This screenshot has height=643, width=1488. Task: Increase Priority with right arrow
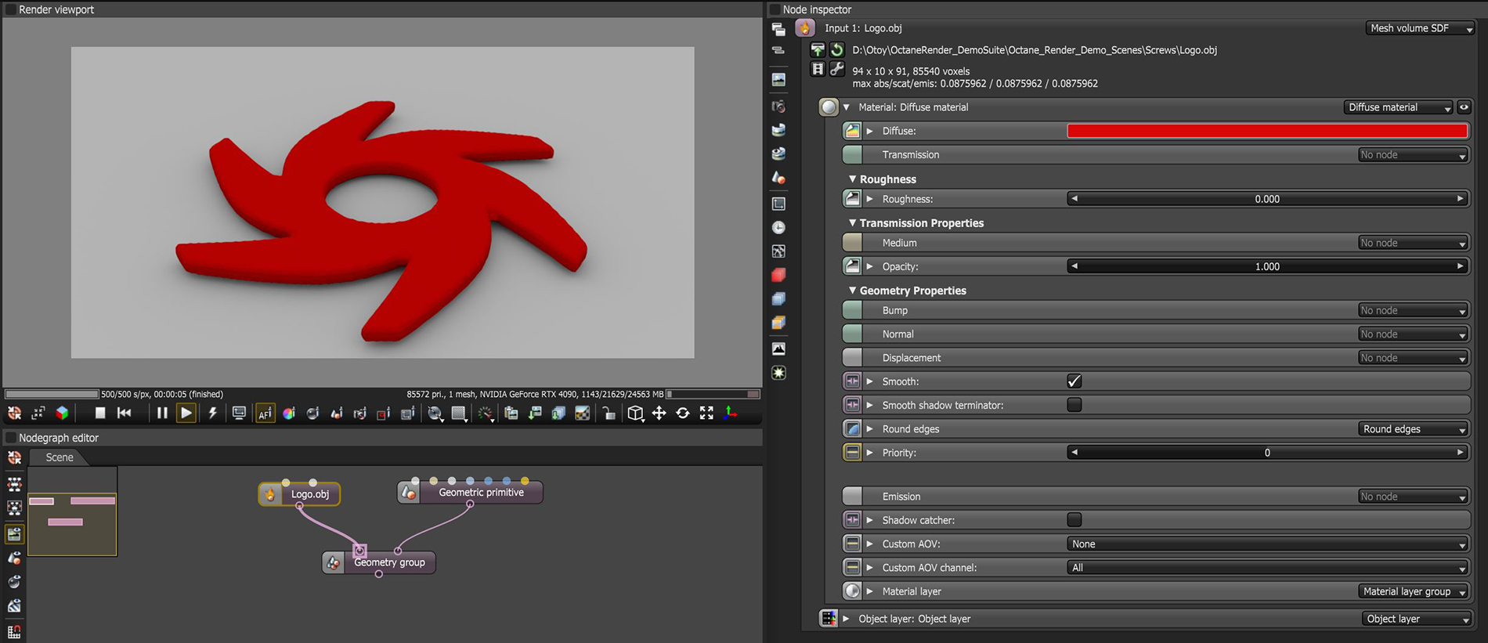1460,453
